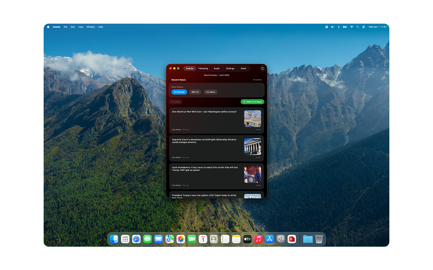This screenshot has width=433, height=270.
Task: Launch Apple TV from the dock
Action: click(x=247, y=239)
